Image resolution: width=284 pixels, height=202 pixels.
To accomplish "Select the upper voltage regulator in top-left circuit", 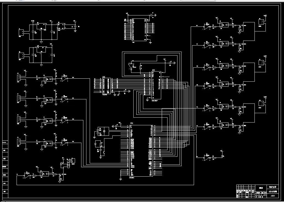I will coord(41,26).
